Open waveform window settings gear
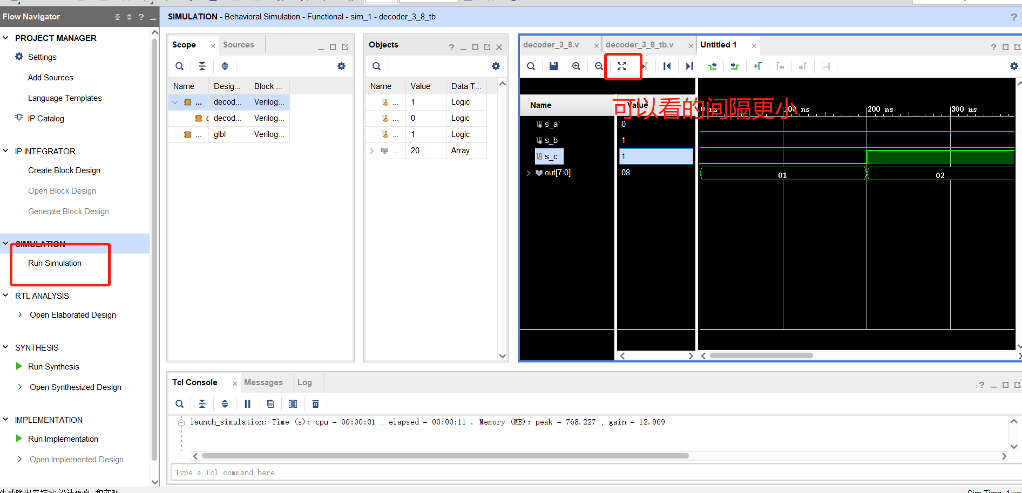1022x493 pixels. [1013, 66]
